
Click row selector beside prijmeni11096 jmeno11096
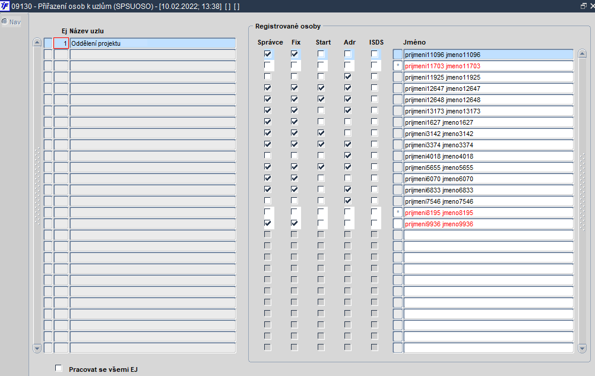pyautogui.click(x=398, y=54)
